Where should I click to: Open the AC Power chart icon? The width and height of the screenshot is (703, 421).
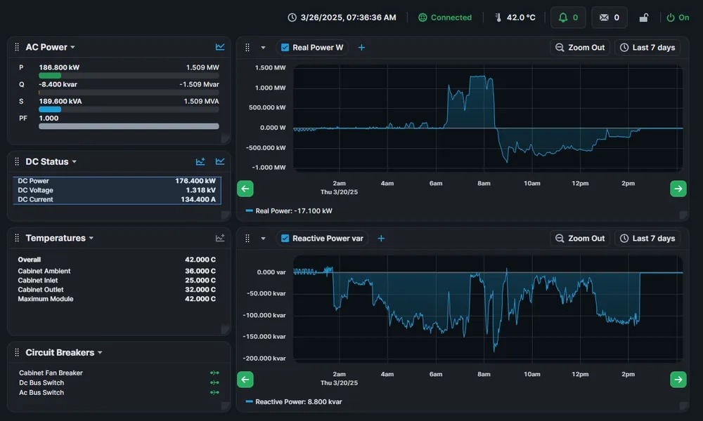(x=219, y=47)
